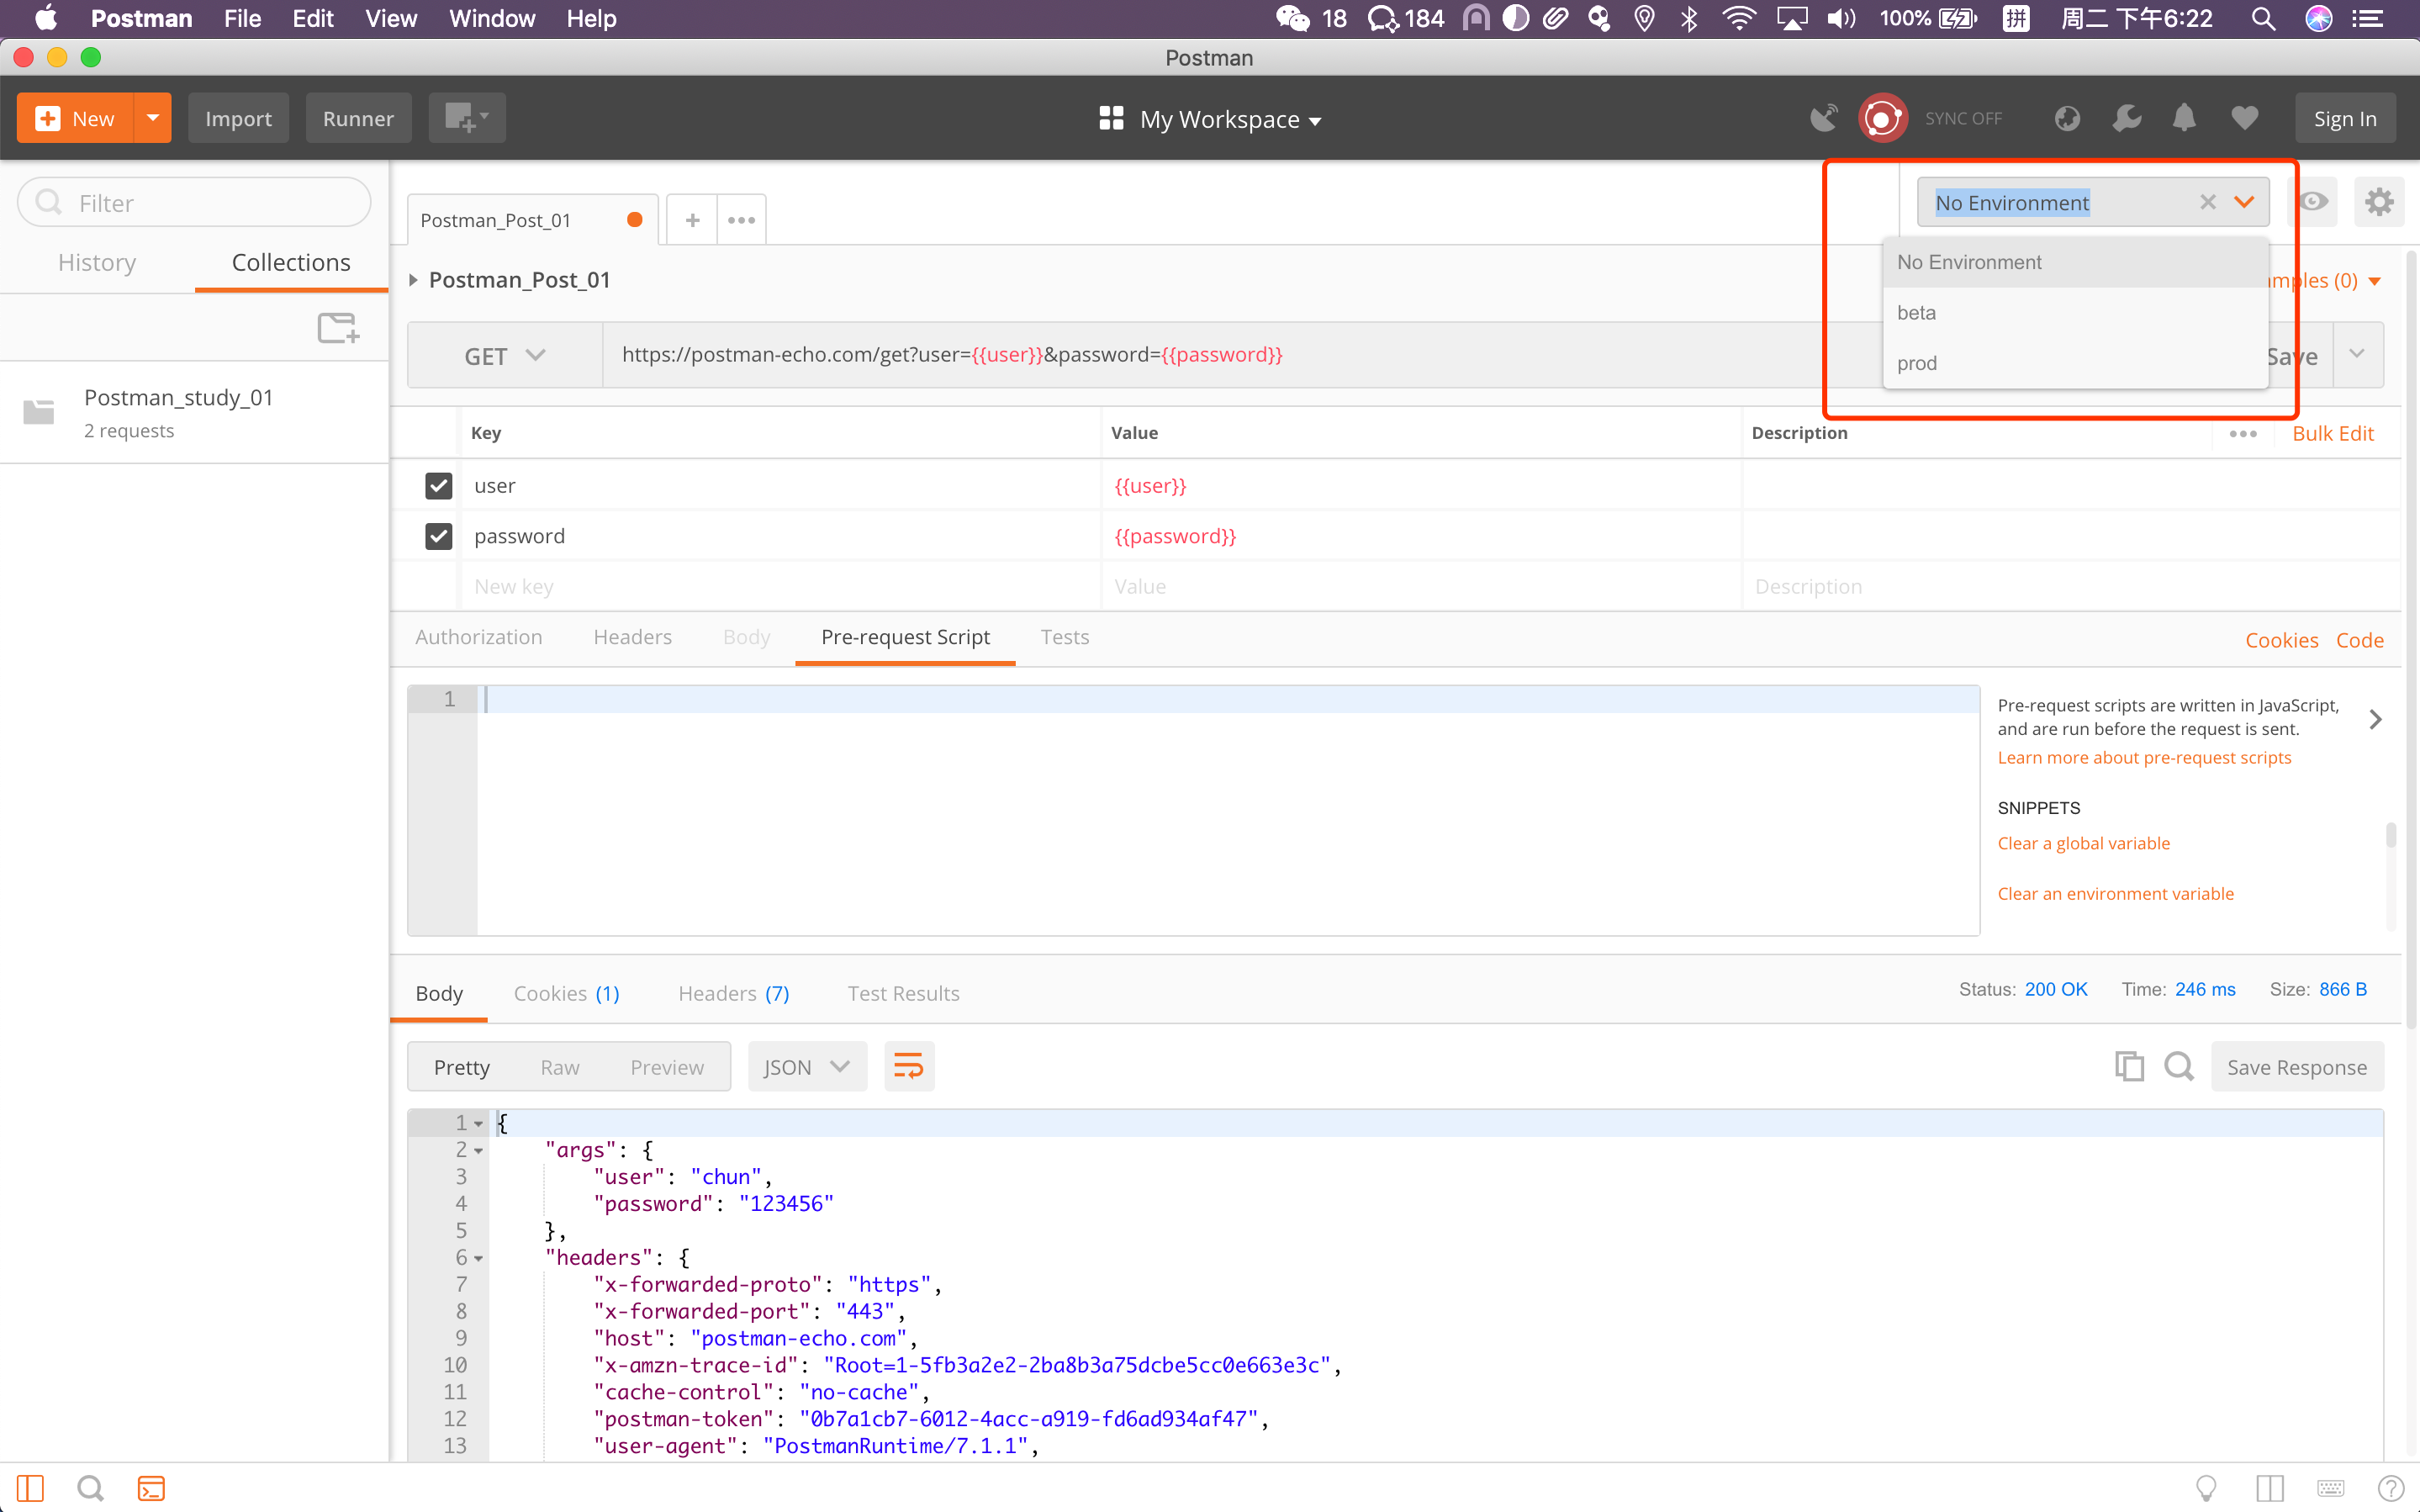The height and width of the screenshot is (1512, 2420).
Task: Click the New key input cell
Action: (x=779, y=586)
